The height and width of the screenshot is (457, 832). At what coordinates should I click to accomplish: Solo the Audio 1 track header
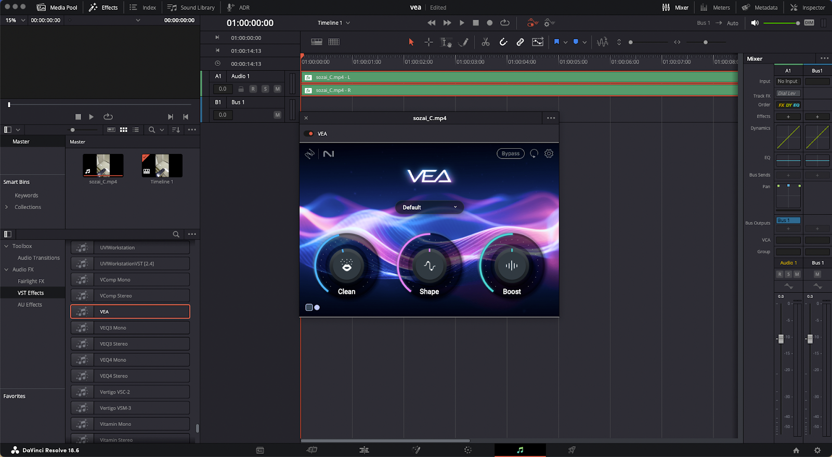pos(265,89)
